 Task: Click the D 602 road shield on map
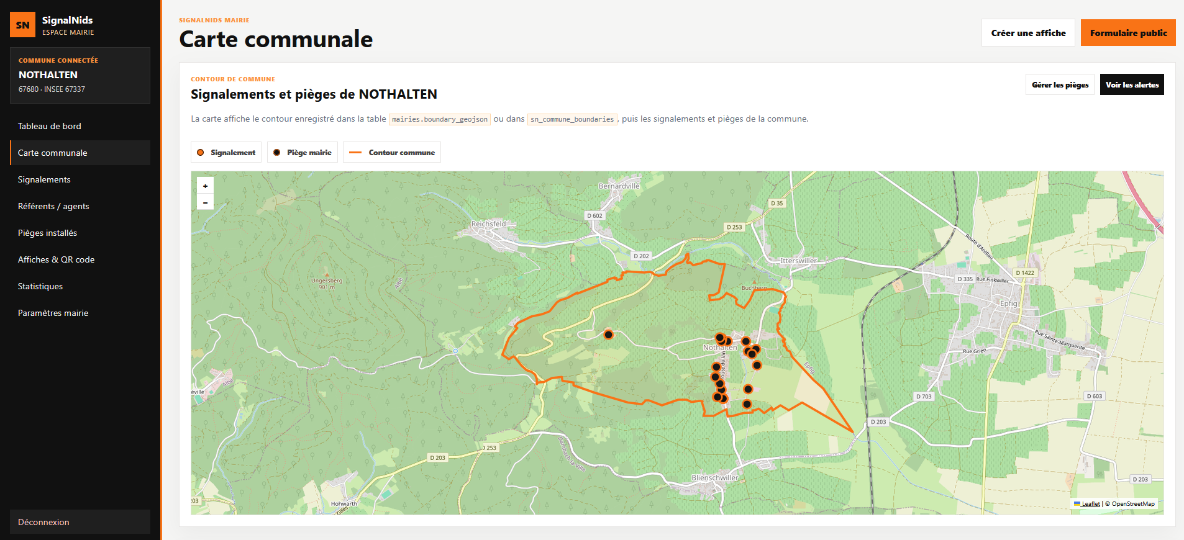click(594, 216)
